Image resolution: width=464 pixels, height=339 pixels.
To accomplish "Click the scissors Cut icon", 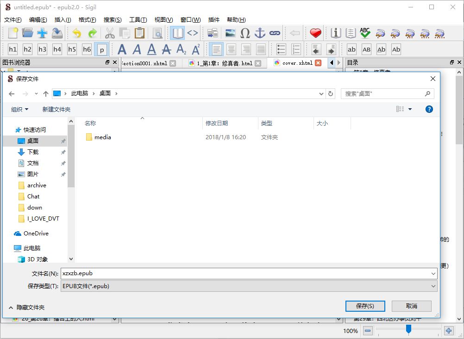I will click(x=110, y=33).
